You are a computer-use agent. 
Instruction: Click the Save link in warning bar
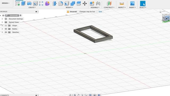100,12
